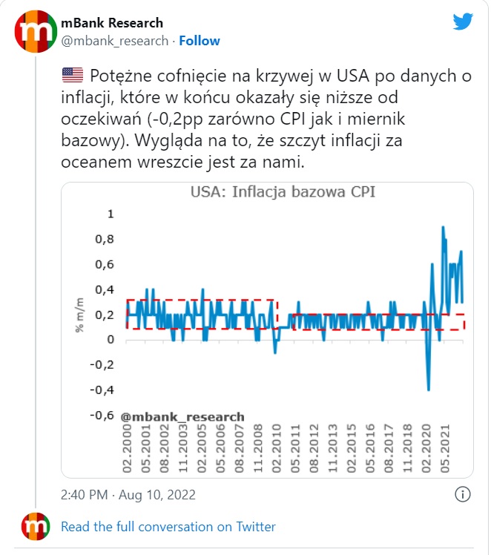The height and width of the screenshot is (555, 491).
Task: Open the mBank Research display name
Action: coord(111,23)
